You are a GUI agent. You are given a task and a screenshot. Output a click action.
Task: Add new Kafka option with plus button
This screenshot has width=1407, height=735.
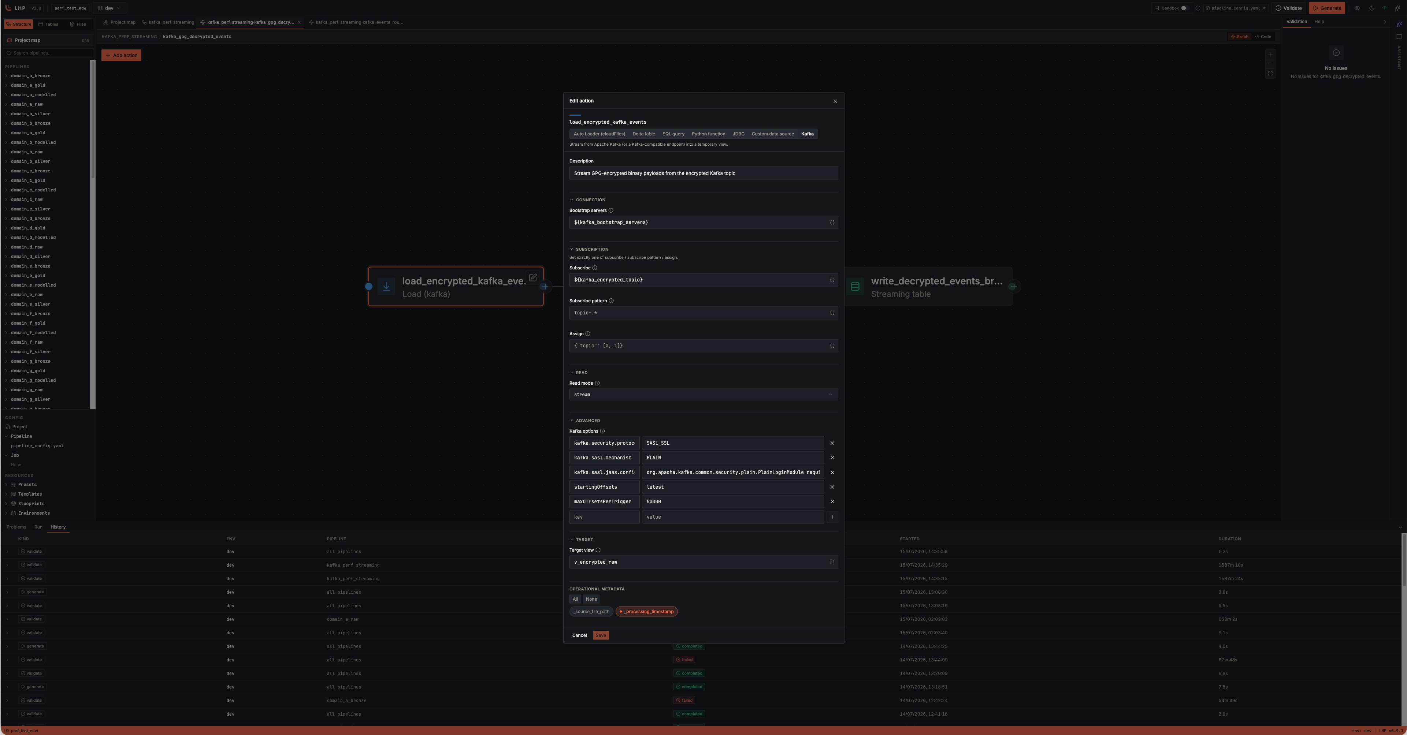(832, 516)
